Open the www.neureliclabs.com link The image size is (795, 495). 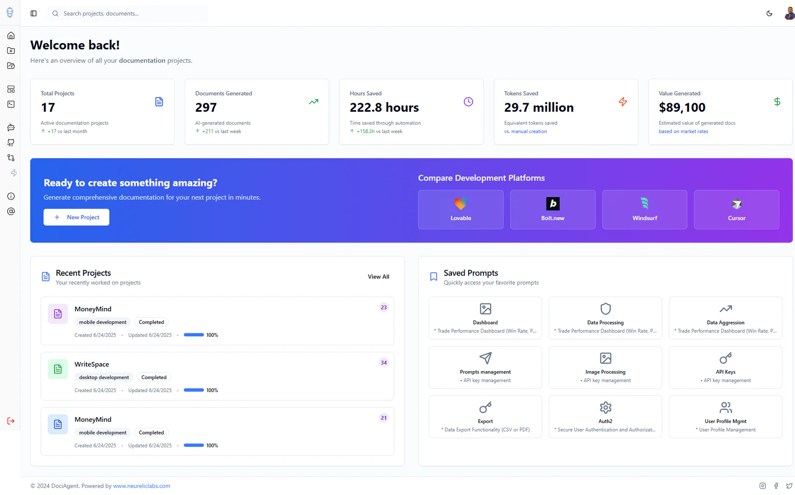click(142, 486)
